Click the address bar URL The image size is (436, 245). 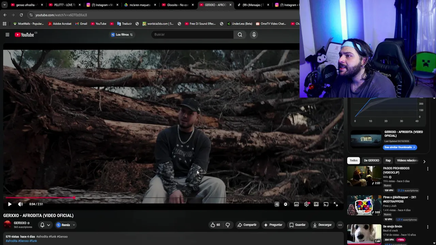point(61,15)
